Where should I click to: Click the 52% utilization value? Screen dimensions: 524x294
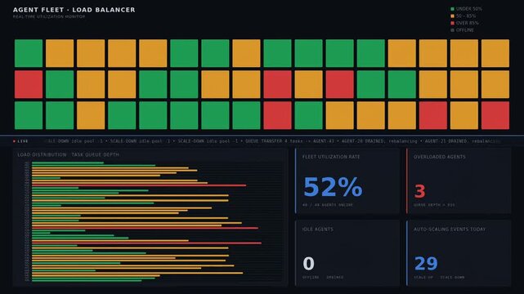coord(333,187)
